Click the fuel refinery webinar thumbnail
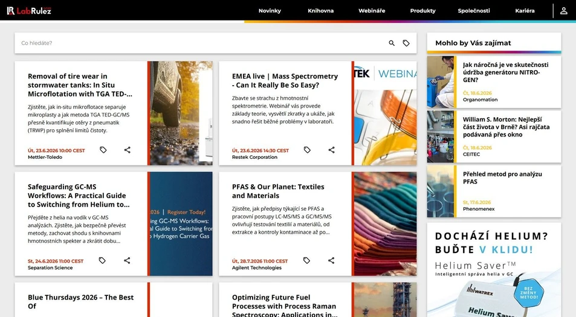576x317 pixels. 386,299
